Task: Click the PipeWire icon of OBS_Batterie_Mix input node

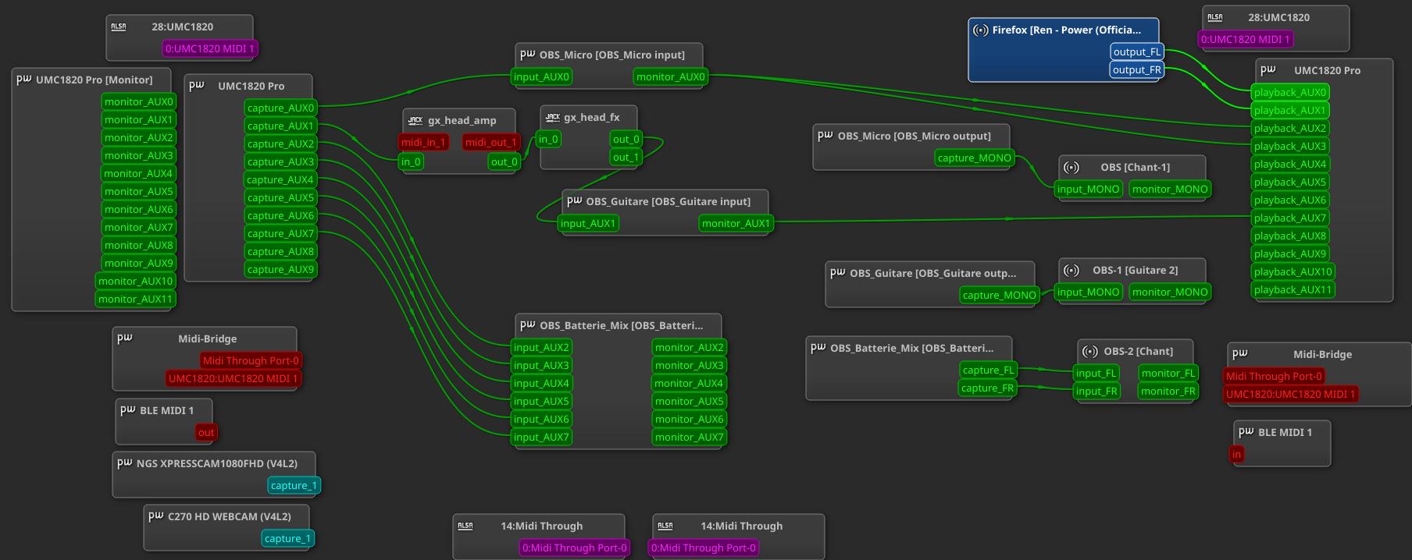Action: 528,324
